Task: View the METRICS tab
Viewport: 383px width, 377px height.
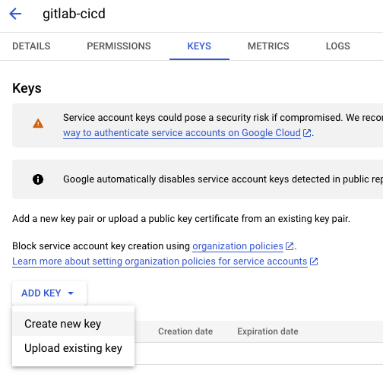Action: point(268,46)
